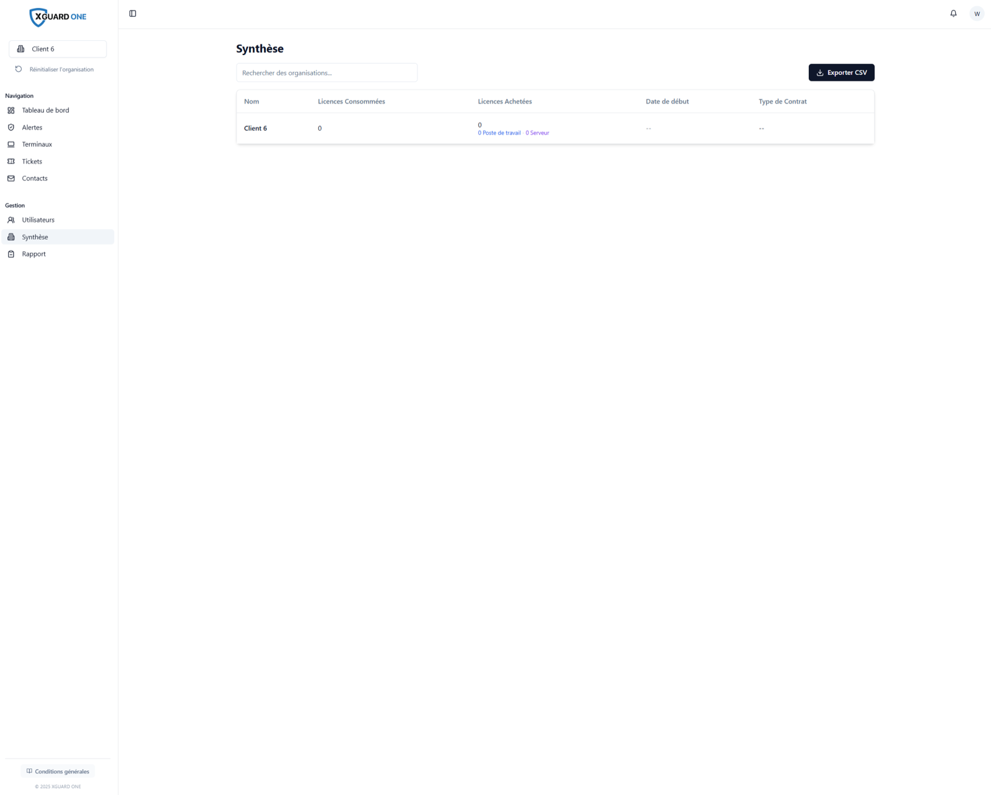
Task: Focus the Rechercher des organisations search field
Action: [x=326, y=72]
